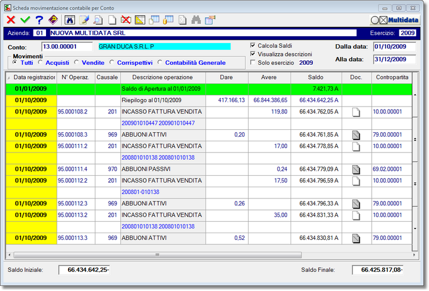Click the Conto input field 13.00.00001
The height and width of the screenshot is (291, 429).
67,47
